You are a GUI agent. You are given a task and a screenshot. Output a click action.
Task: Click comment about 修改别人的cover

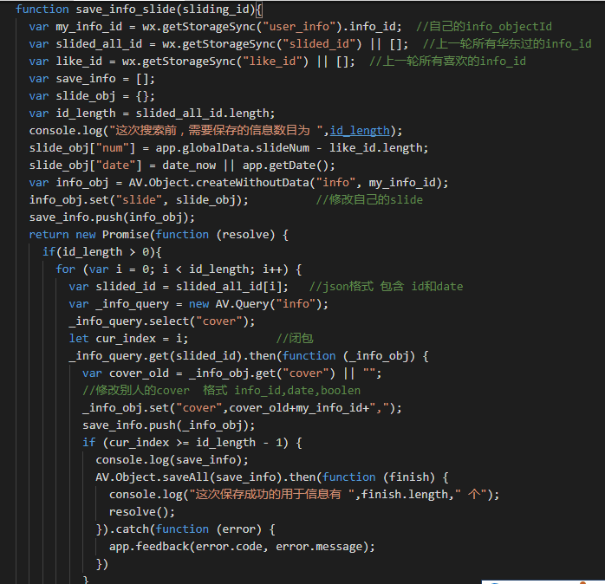[x=222, y=391]
